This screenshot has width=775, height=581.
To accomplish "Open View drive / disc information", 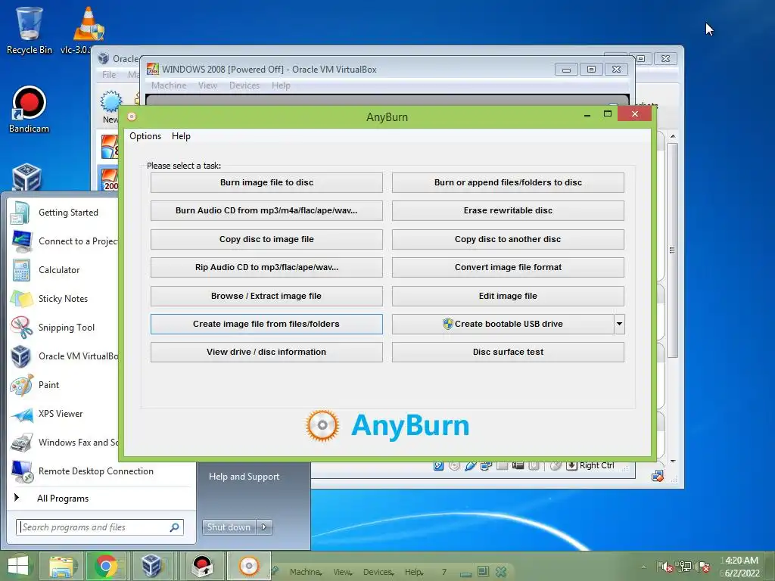I will point(266,353).
